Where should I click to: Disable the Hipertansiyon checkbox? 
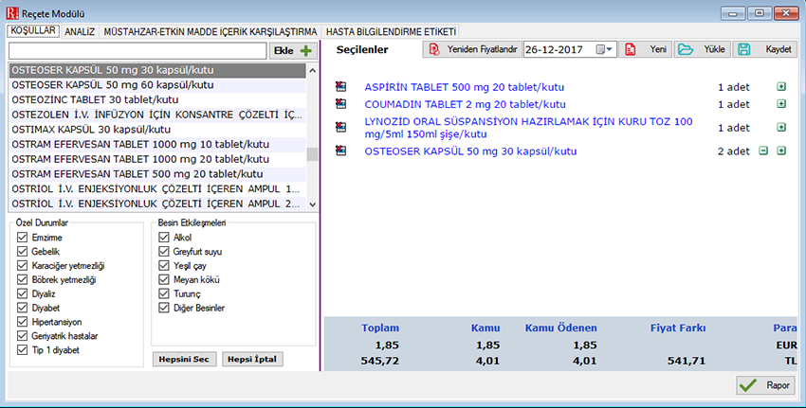point(23,322)
